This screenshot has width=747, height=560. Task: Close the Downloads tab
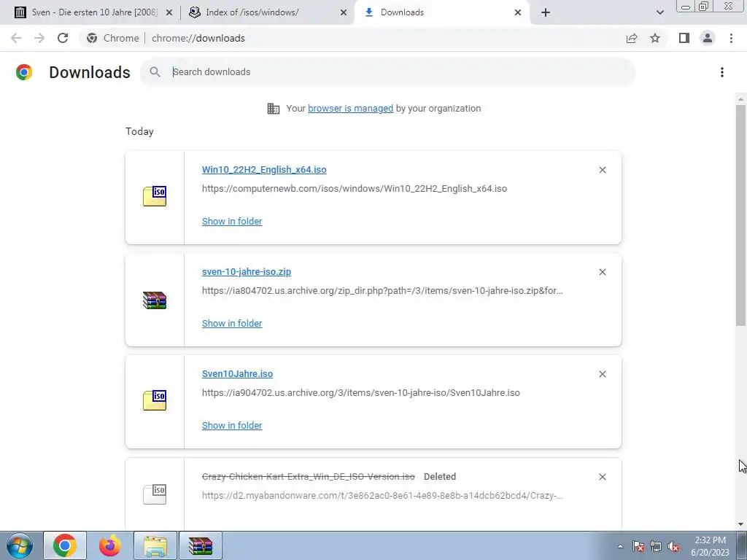518,12
